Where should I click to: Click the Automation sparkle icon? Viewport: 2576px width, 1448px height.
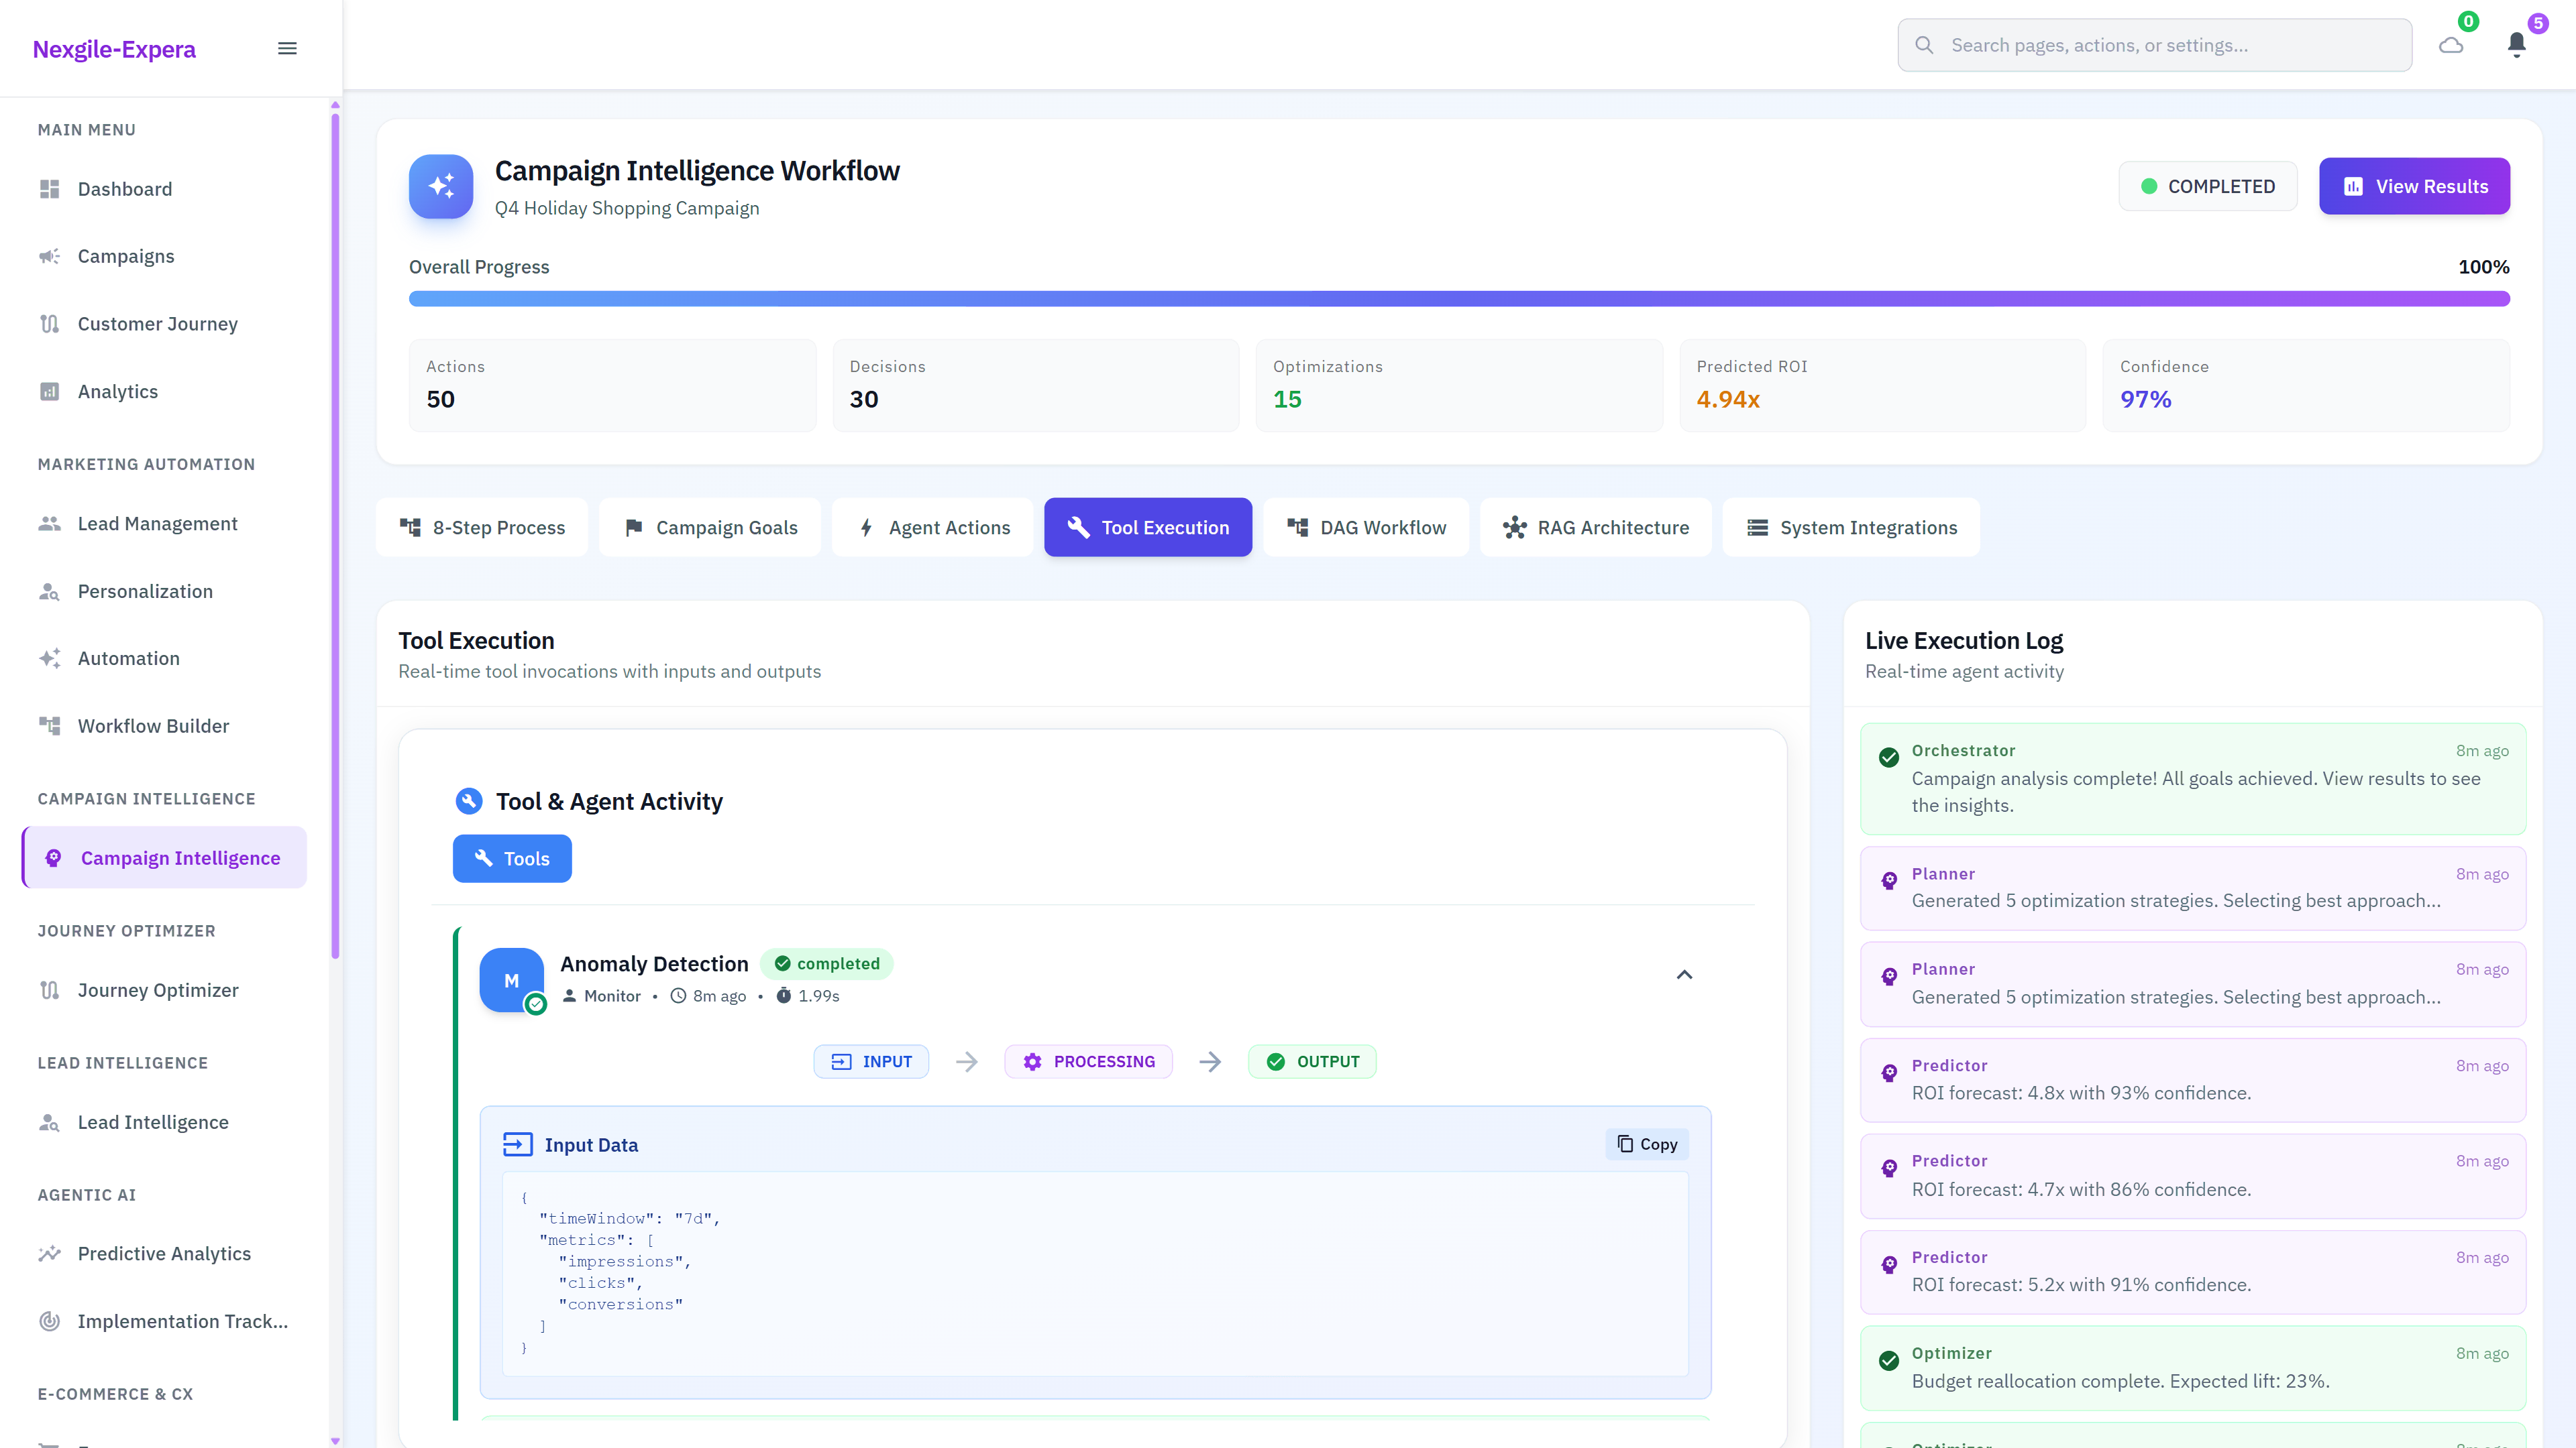pos(51,658)
